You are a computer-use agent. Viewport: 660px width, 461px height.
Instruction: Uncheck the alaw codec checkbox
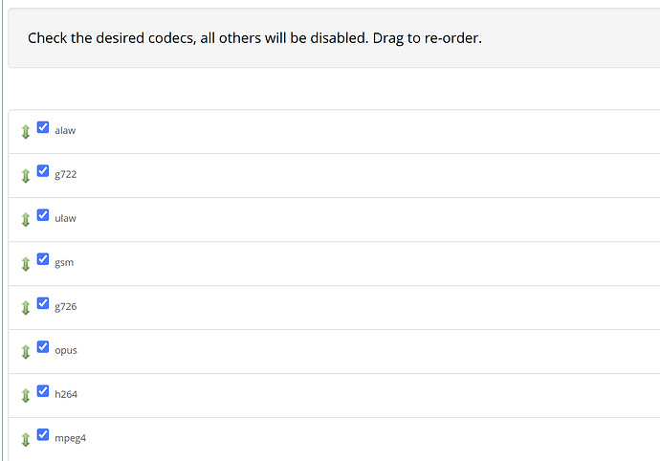coord(43,127)
